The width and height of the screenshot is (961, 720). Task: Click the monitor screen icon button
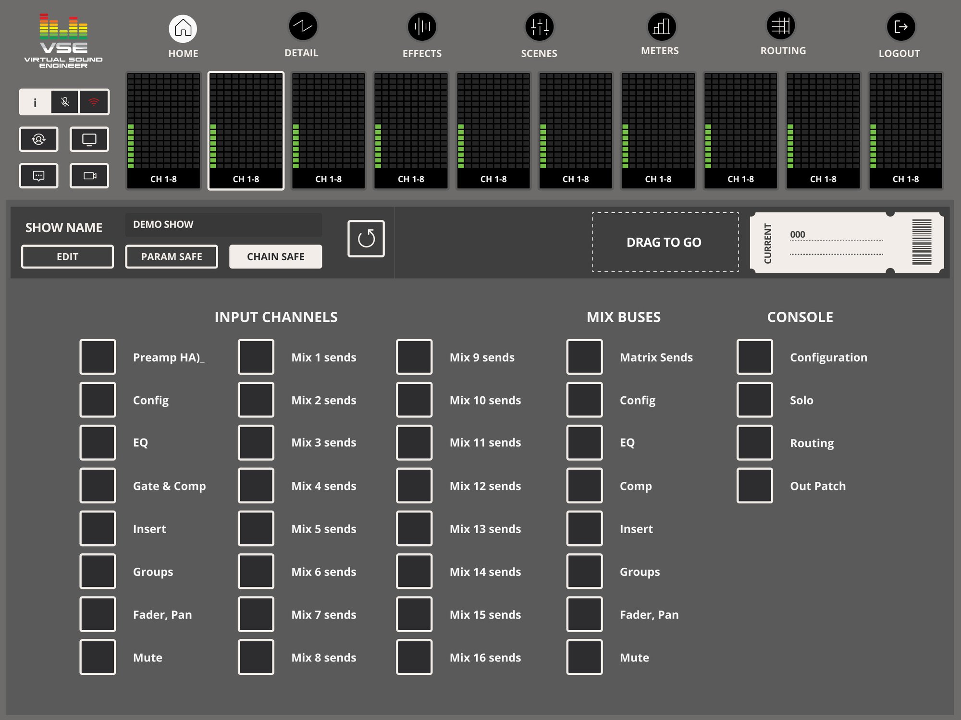pyautogui.click(x=89, y=139)
